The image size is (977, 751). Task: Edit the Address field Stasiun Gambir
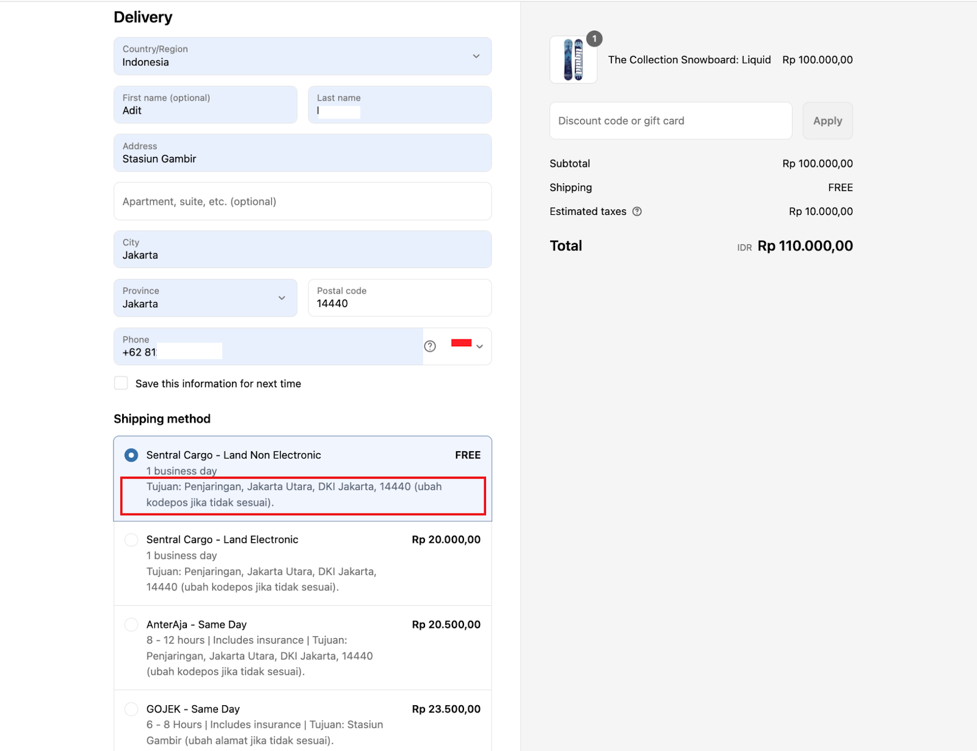coord(302,153)
